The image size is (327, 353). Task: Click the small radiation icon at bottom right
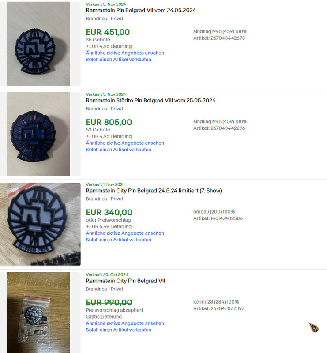pos(313,327)
